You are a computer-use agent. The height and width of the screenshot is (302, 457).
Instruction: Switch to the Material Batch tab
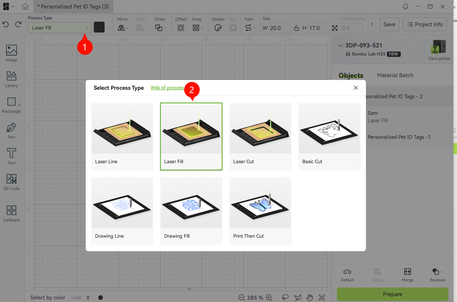point(395,75)
